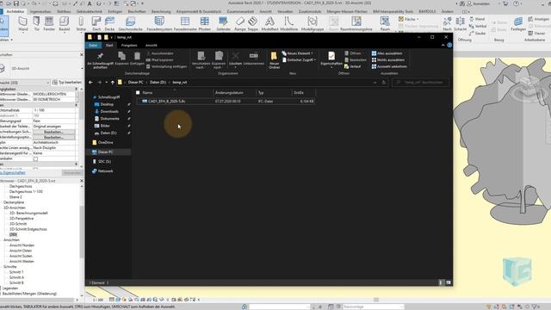Select file CAD1_EFH_8_2020-5.ifc in Explorer
551x310 pixels.
(226, 102)
